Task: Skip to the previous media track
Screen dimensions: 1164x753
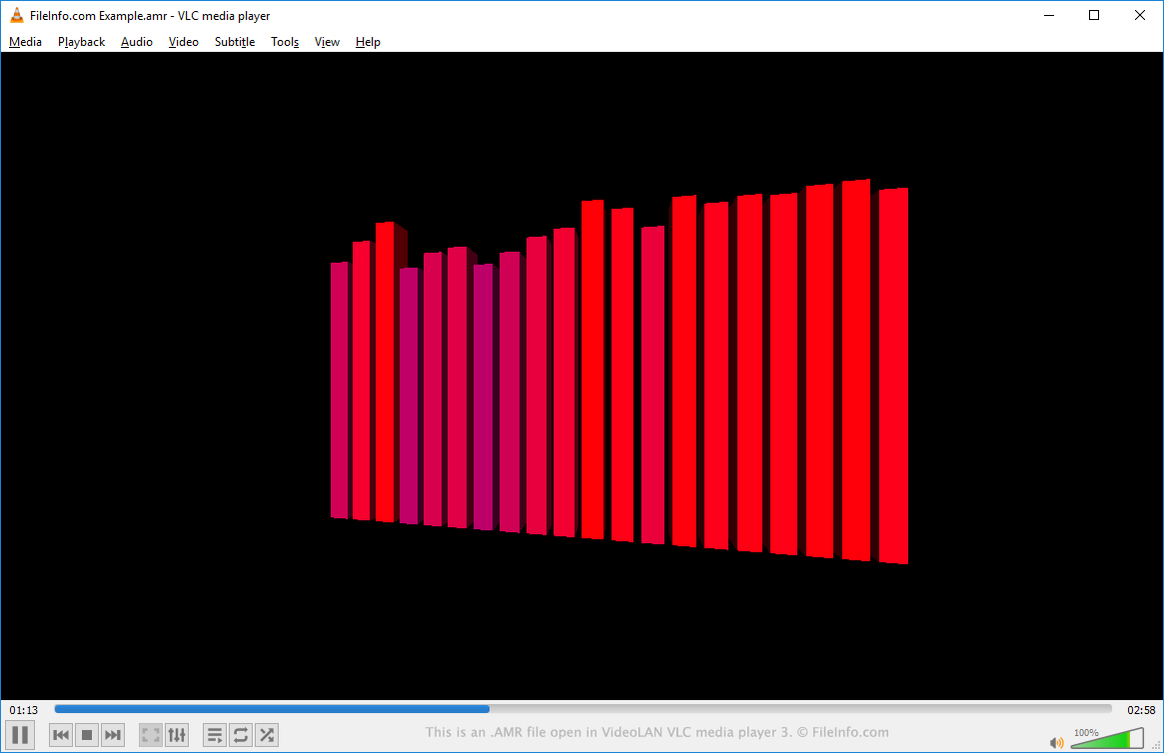Action: [61, 734]
